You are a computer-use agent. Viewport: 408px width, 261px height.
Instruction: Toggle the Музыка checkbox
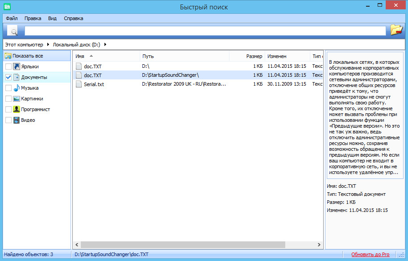tap(8, 88)
